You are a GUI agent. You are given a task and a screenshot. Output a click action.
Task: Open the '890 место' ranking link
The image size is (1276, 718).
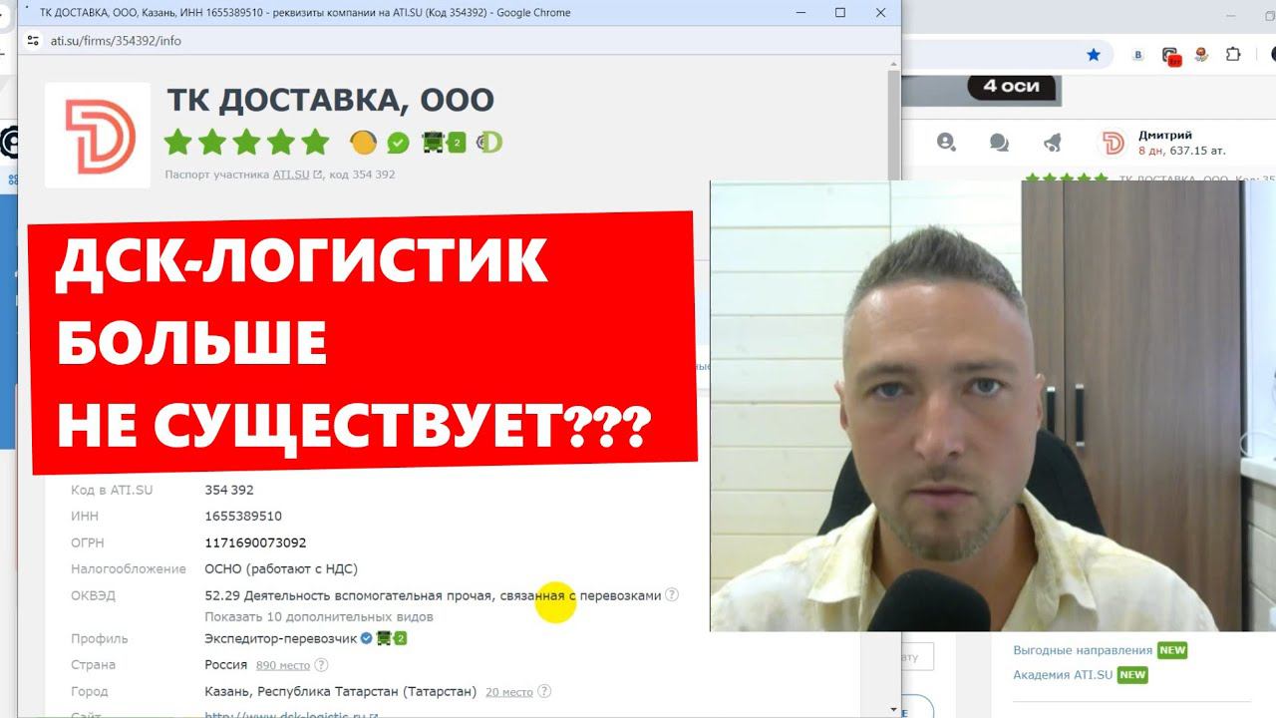coord(283,665)
